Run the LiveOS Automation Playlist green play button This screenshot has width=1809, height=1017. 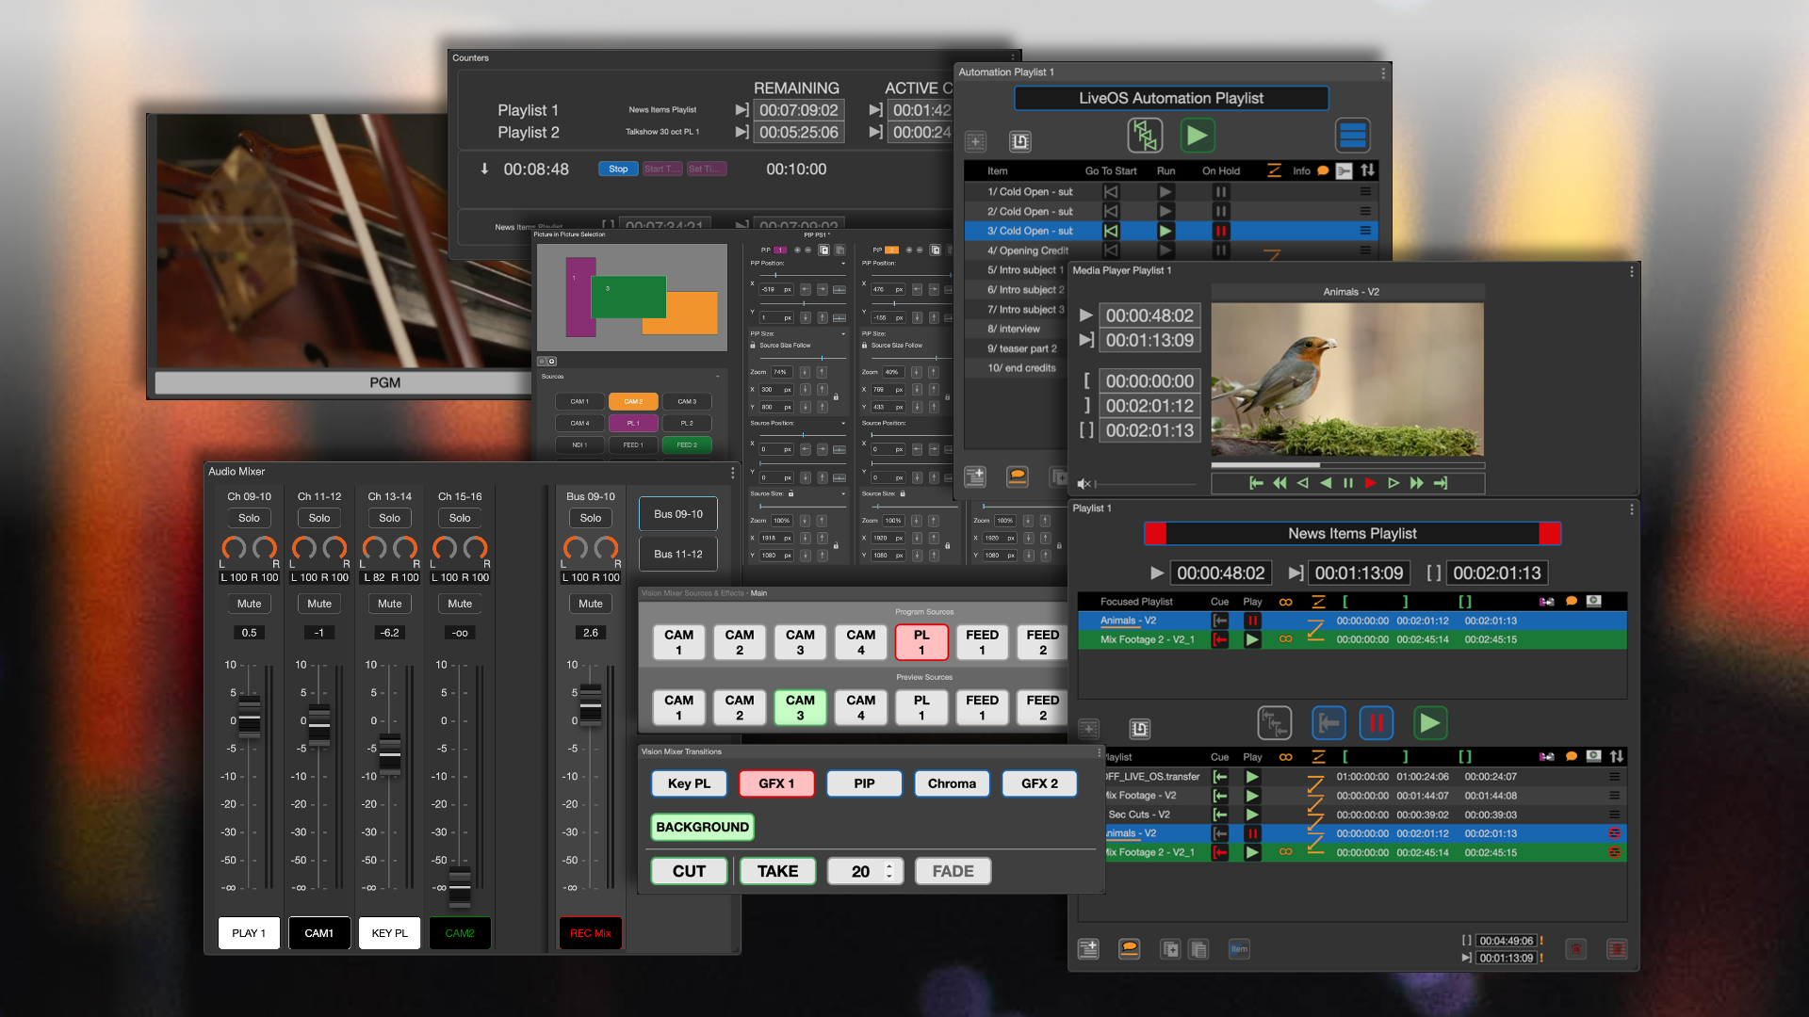1197,136
